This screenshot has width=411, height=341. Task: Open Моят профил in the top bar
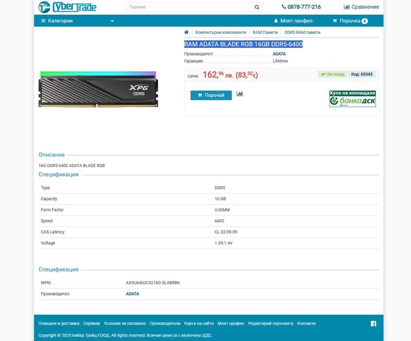pos(293,21)
